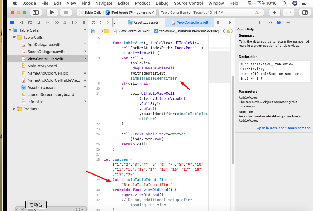The height and width of the screenshot is (211, 313).
Task: Show the Quick Help inspector
Action: pyautogui.click(x=279, y=22)
